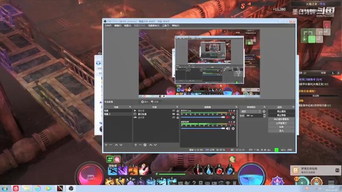The image size is (342, 192).
Task: Open the transition type dropdown
Action: (251, 111)
